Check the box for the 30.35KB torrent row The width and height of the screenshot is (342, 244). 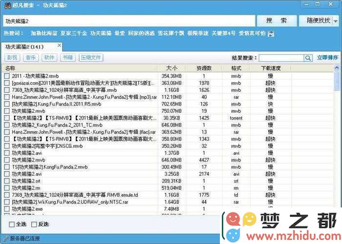tap(7, 118)
